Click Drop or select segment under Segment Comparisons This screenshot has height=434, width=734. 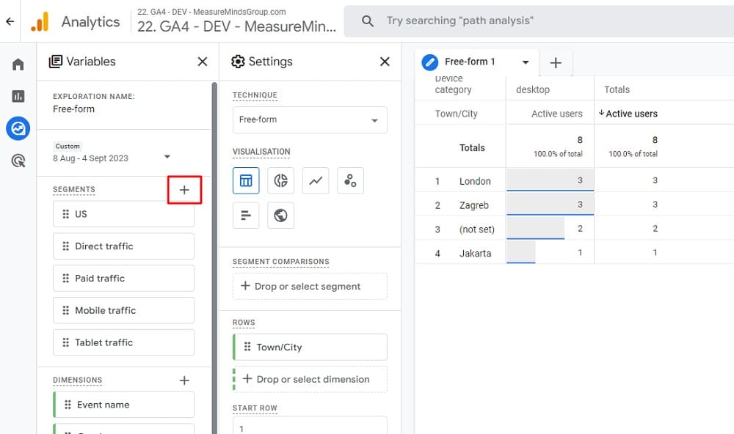[x=309, y=286]
